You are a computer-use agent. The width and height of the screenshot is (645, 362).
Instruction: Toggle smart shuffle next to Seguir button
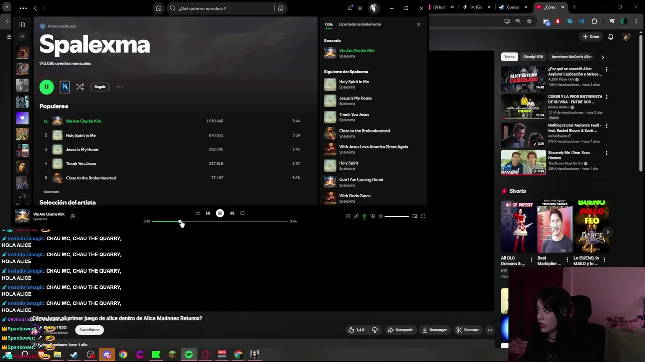(x=80, y=87)
